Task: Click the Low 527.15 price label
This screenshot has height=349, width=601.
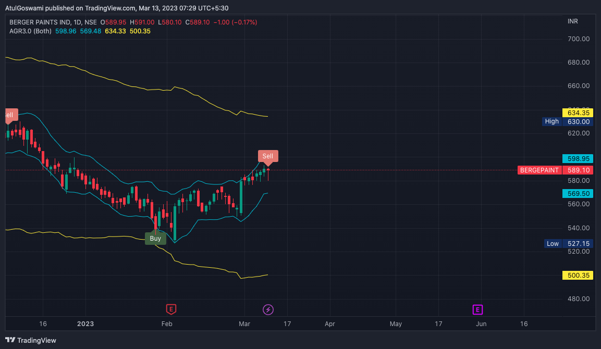Action: 568,244
